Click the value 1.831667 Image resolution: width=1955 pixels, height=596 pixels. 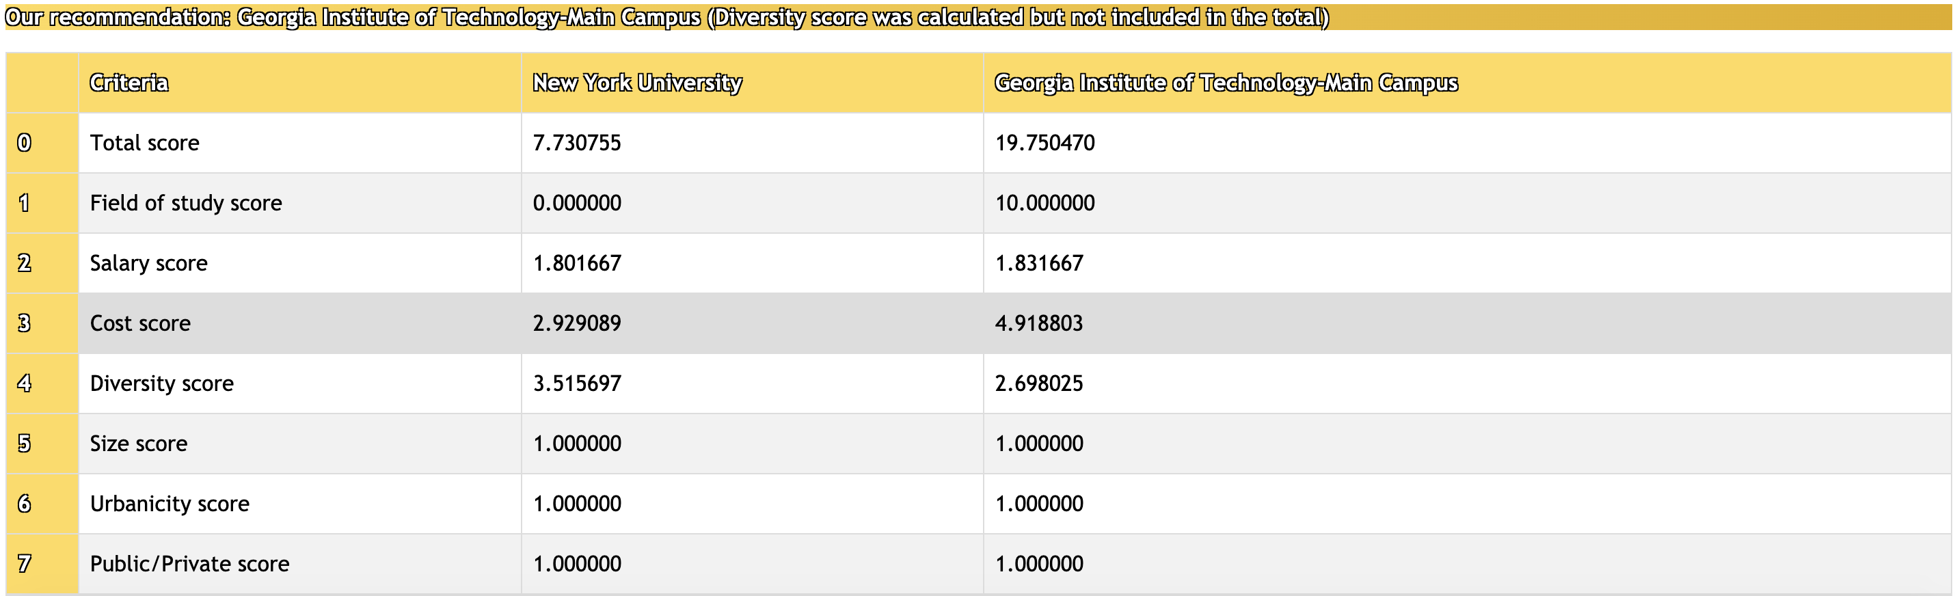point(1039,262)
